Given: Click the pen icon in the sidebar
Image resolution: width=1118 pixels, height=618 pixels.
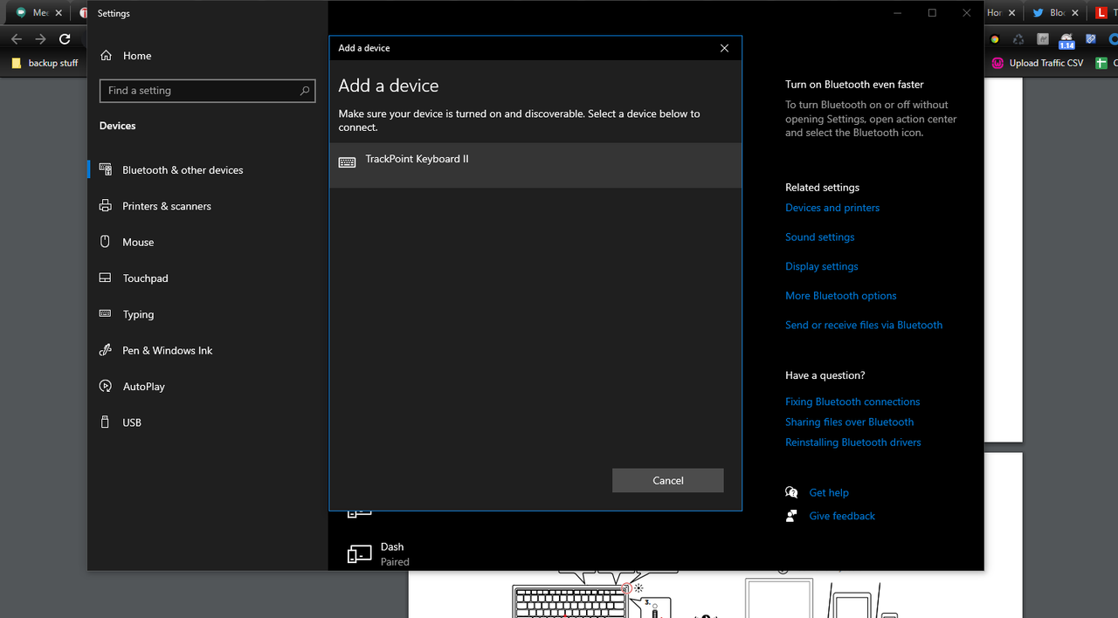Looking at the screenshot, I should click(x=106, y=350).
